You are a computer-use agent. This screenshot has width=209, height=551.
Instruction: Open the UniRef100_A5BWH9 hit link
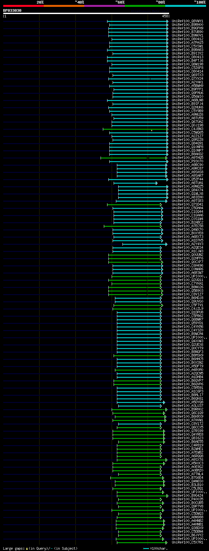(x=187, y=86)
